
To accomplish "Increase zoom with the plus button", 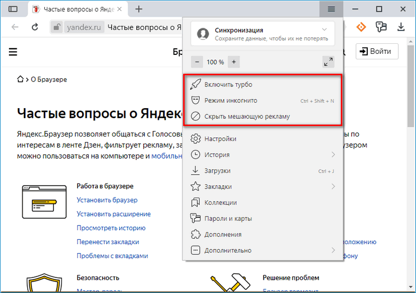I will pyautogui.click(x=234, y=62).
